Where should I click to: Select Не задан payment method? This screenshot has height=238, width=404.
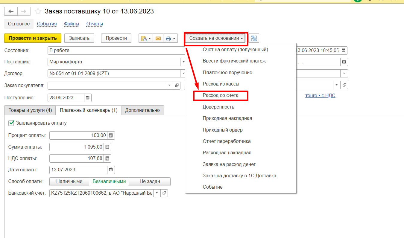tap(150, 181)
